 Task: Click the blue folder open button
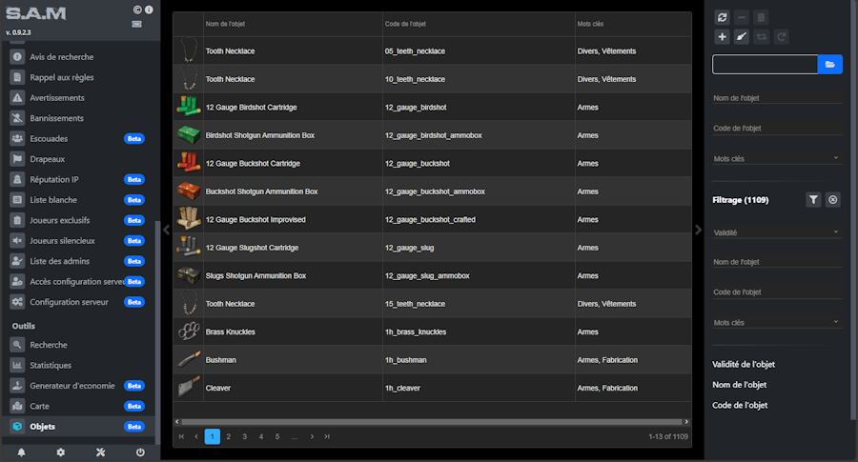point(830,64)
